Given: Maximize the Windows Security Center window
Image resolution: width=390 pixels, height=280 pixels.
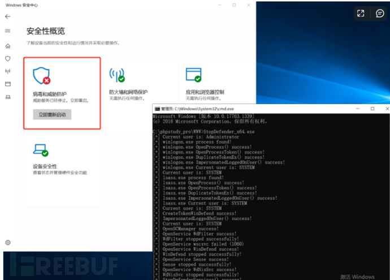Looking at the screenshot, I should tap(234, 5).
